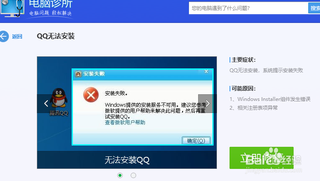Click the 可能原因 section heading

243,88
